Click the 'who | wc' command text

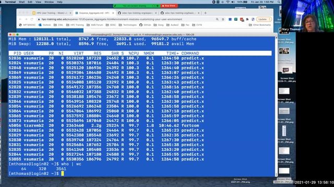coord(71,164)
